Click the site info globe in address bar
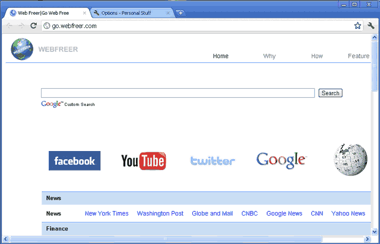The width and height of the screenshot is (380, 244). point(47,26)
